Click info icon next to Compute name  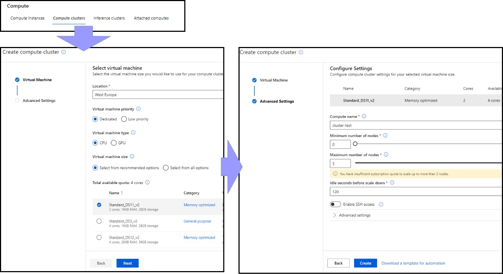click(x=364, y=116)
